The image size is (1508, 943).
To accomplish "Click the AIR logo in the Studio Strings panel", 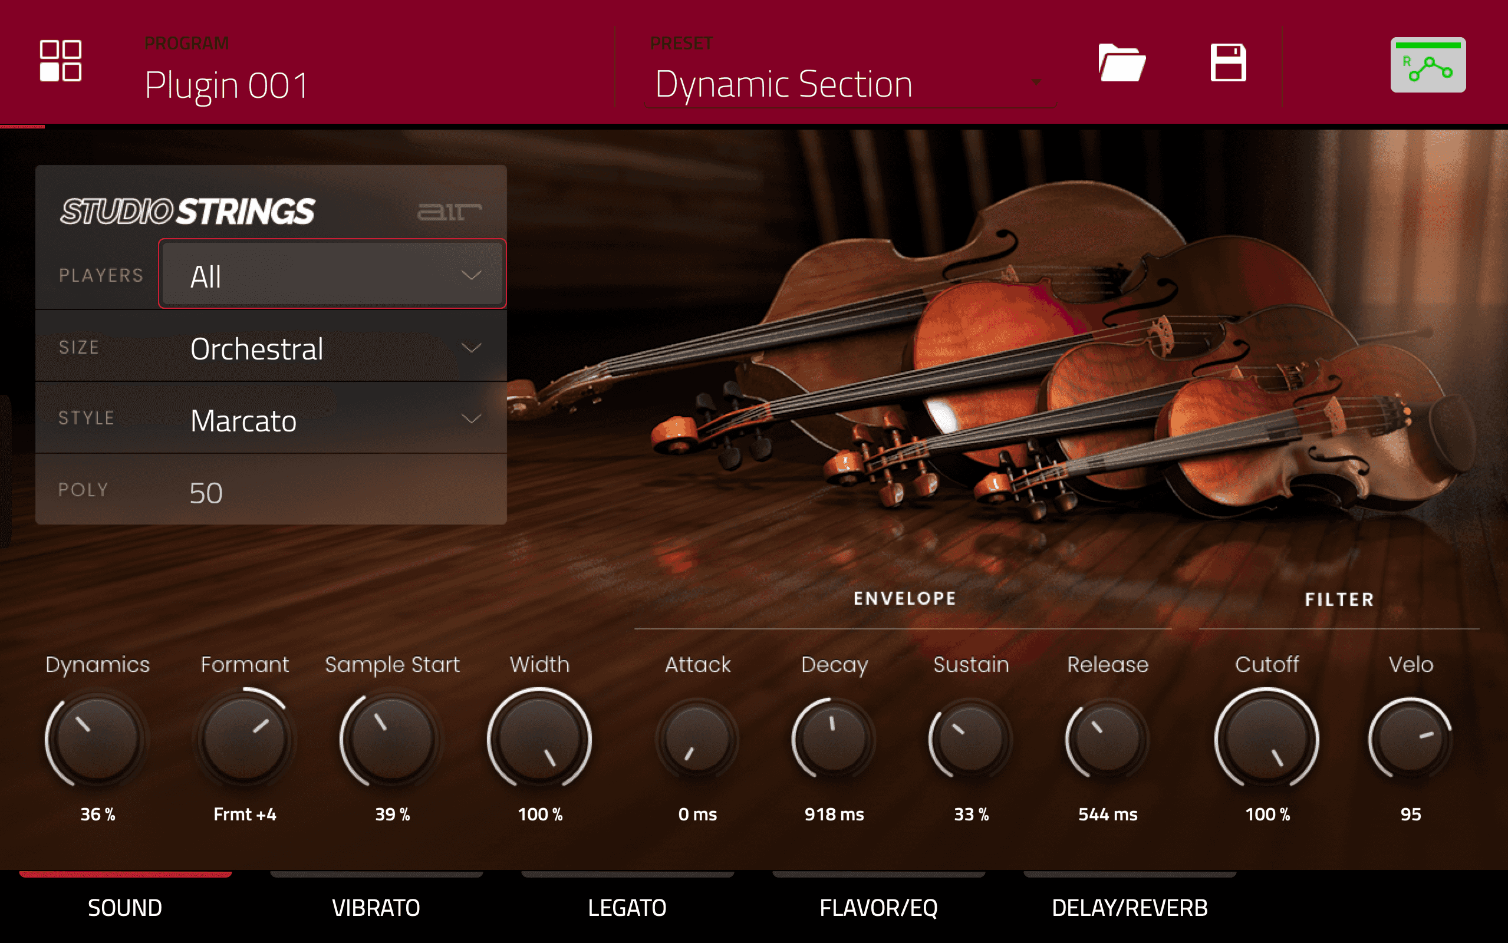I will [449, 212].
